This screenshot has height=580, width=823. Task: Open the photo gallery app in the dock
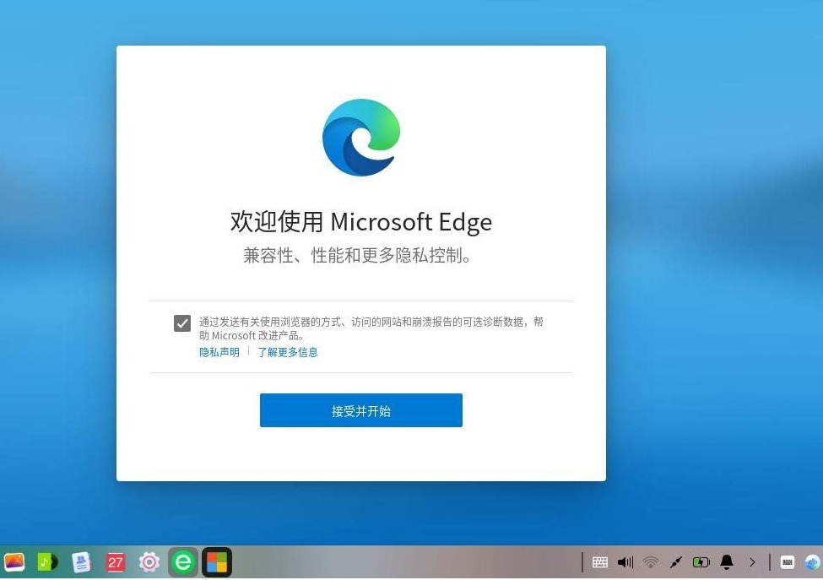[x=14, y=562]
